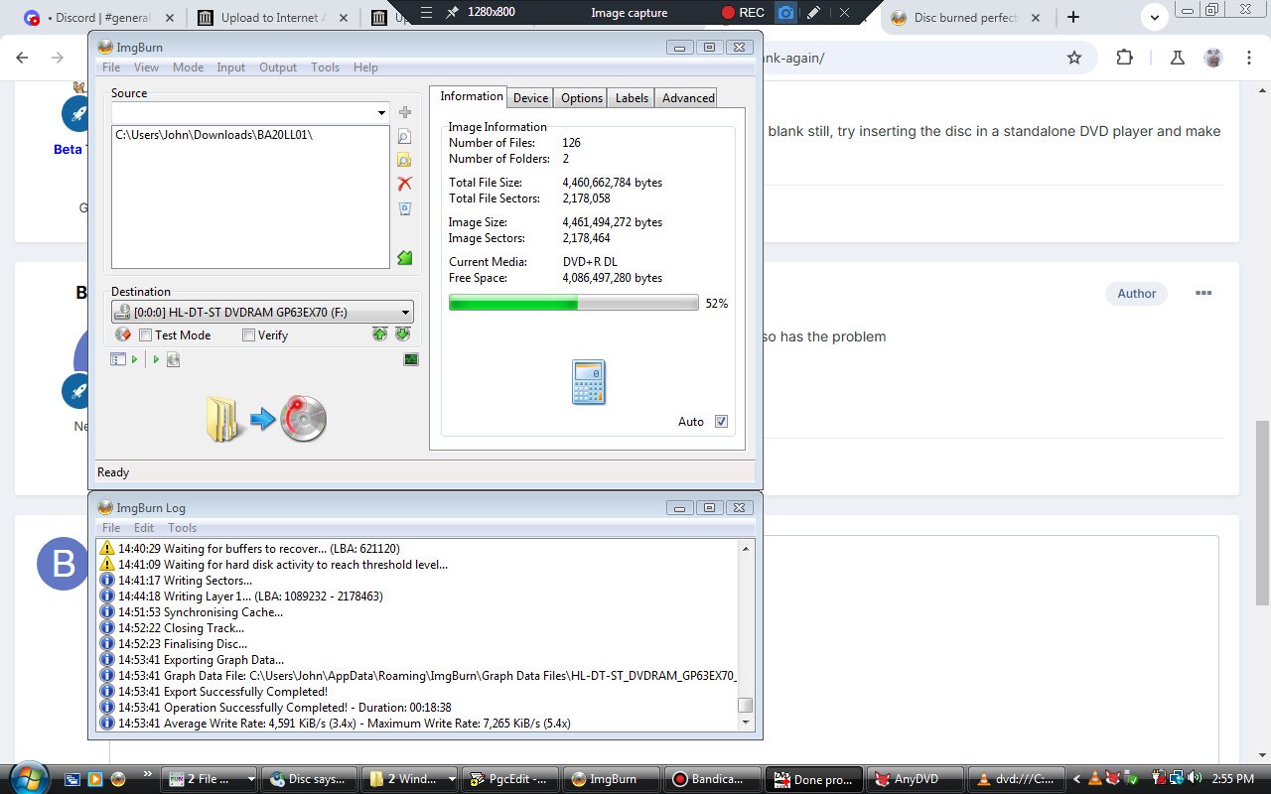
Task: Click the green disc layout editor arrow icon
Action: pos(404,258)
